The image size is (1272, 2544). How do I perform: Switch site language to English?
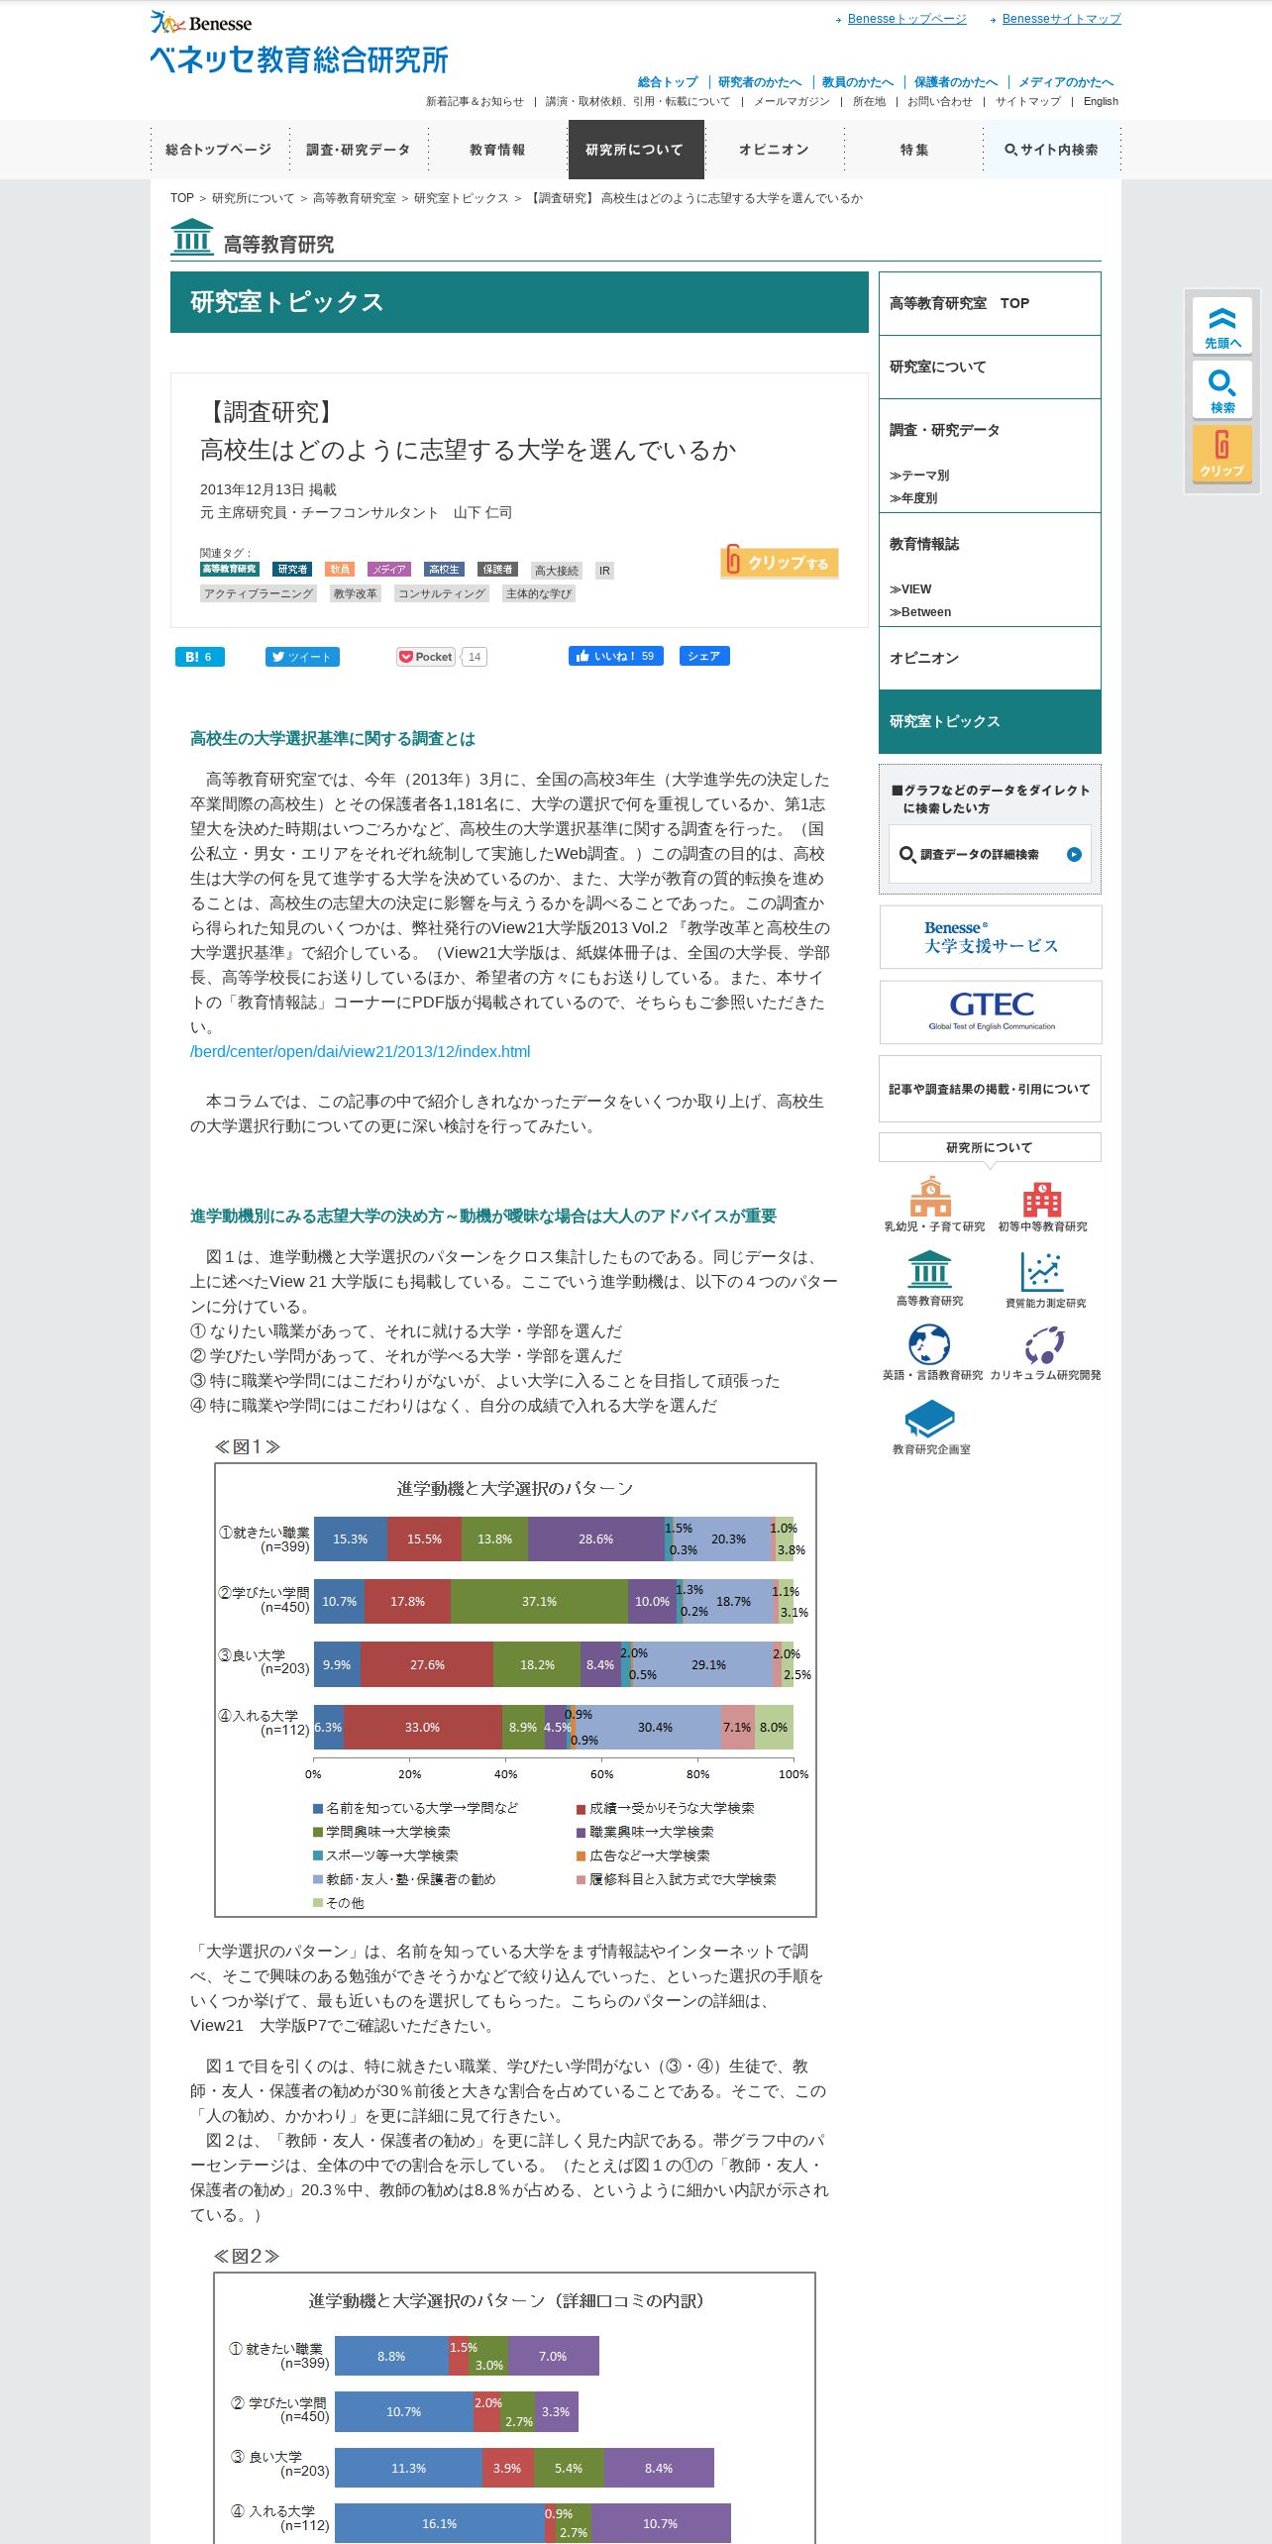click(x=1101, y=101)
